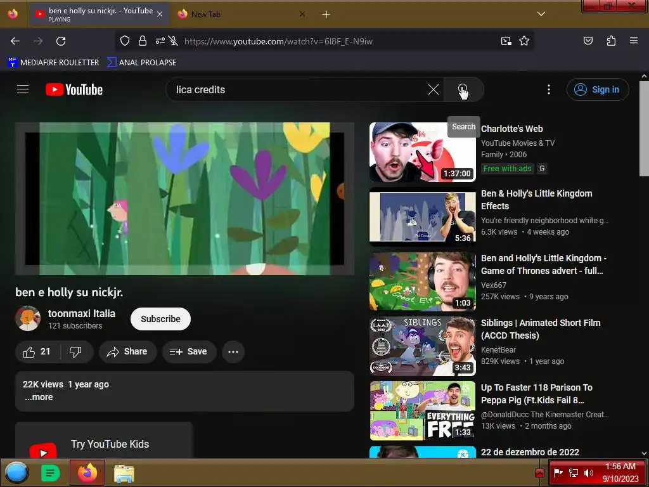Open the Siblings Animated Short Film title
The height and width of the screenshot is (487, 649).
(x=541, y=329)
